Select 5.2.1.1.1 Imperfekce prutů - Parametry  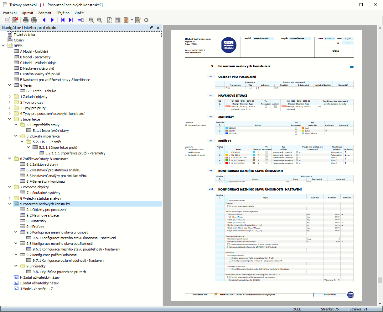75,153
